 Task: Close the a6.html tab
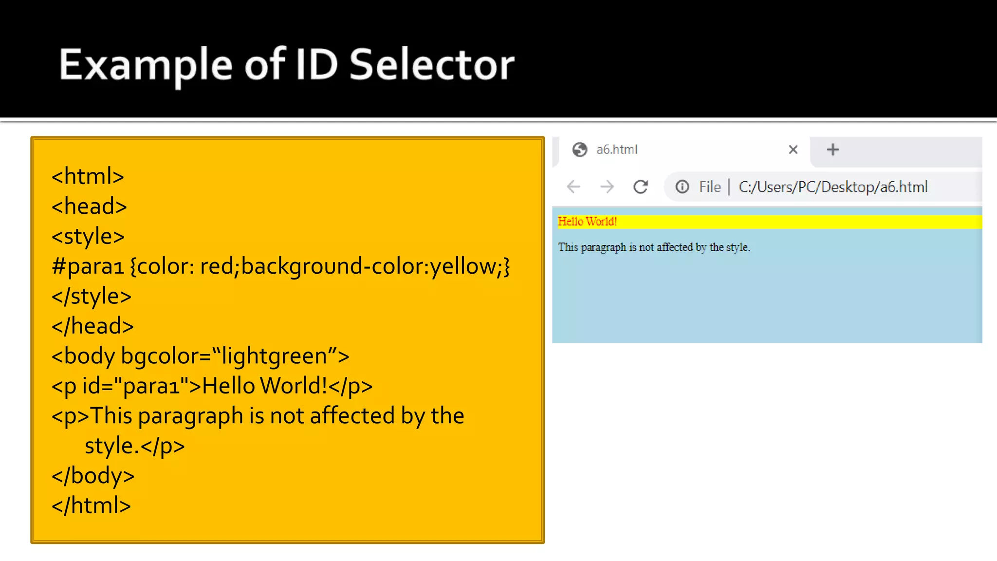[793, 150]
